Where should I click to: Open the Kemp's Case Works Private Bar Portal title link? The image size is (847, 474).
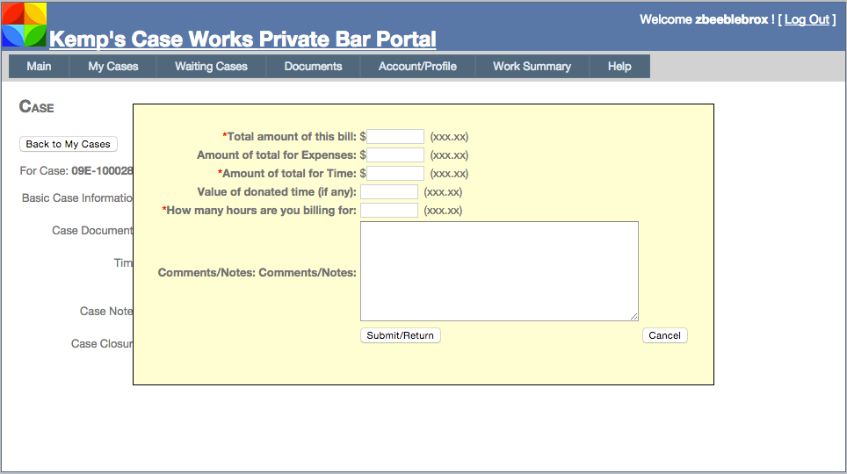click(x=243, y=39)
